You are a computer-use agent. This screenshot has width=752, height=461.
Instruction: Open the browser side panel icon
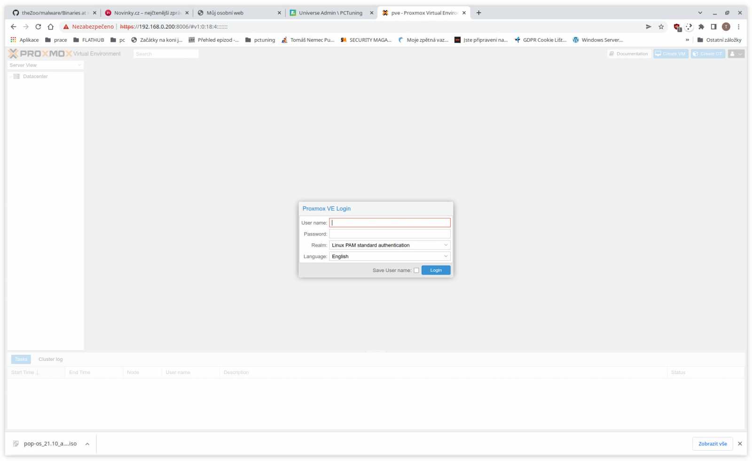click(x=713, y=27)
